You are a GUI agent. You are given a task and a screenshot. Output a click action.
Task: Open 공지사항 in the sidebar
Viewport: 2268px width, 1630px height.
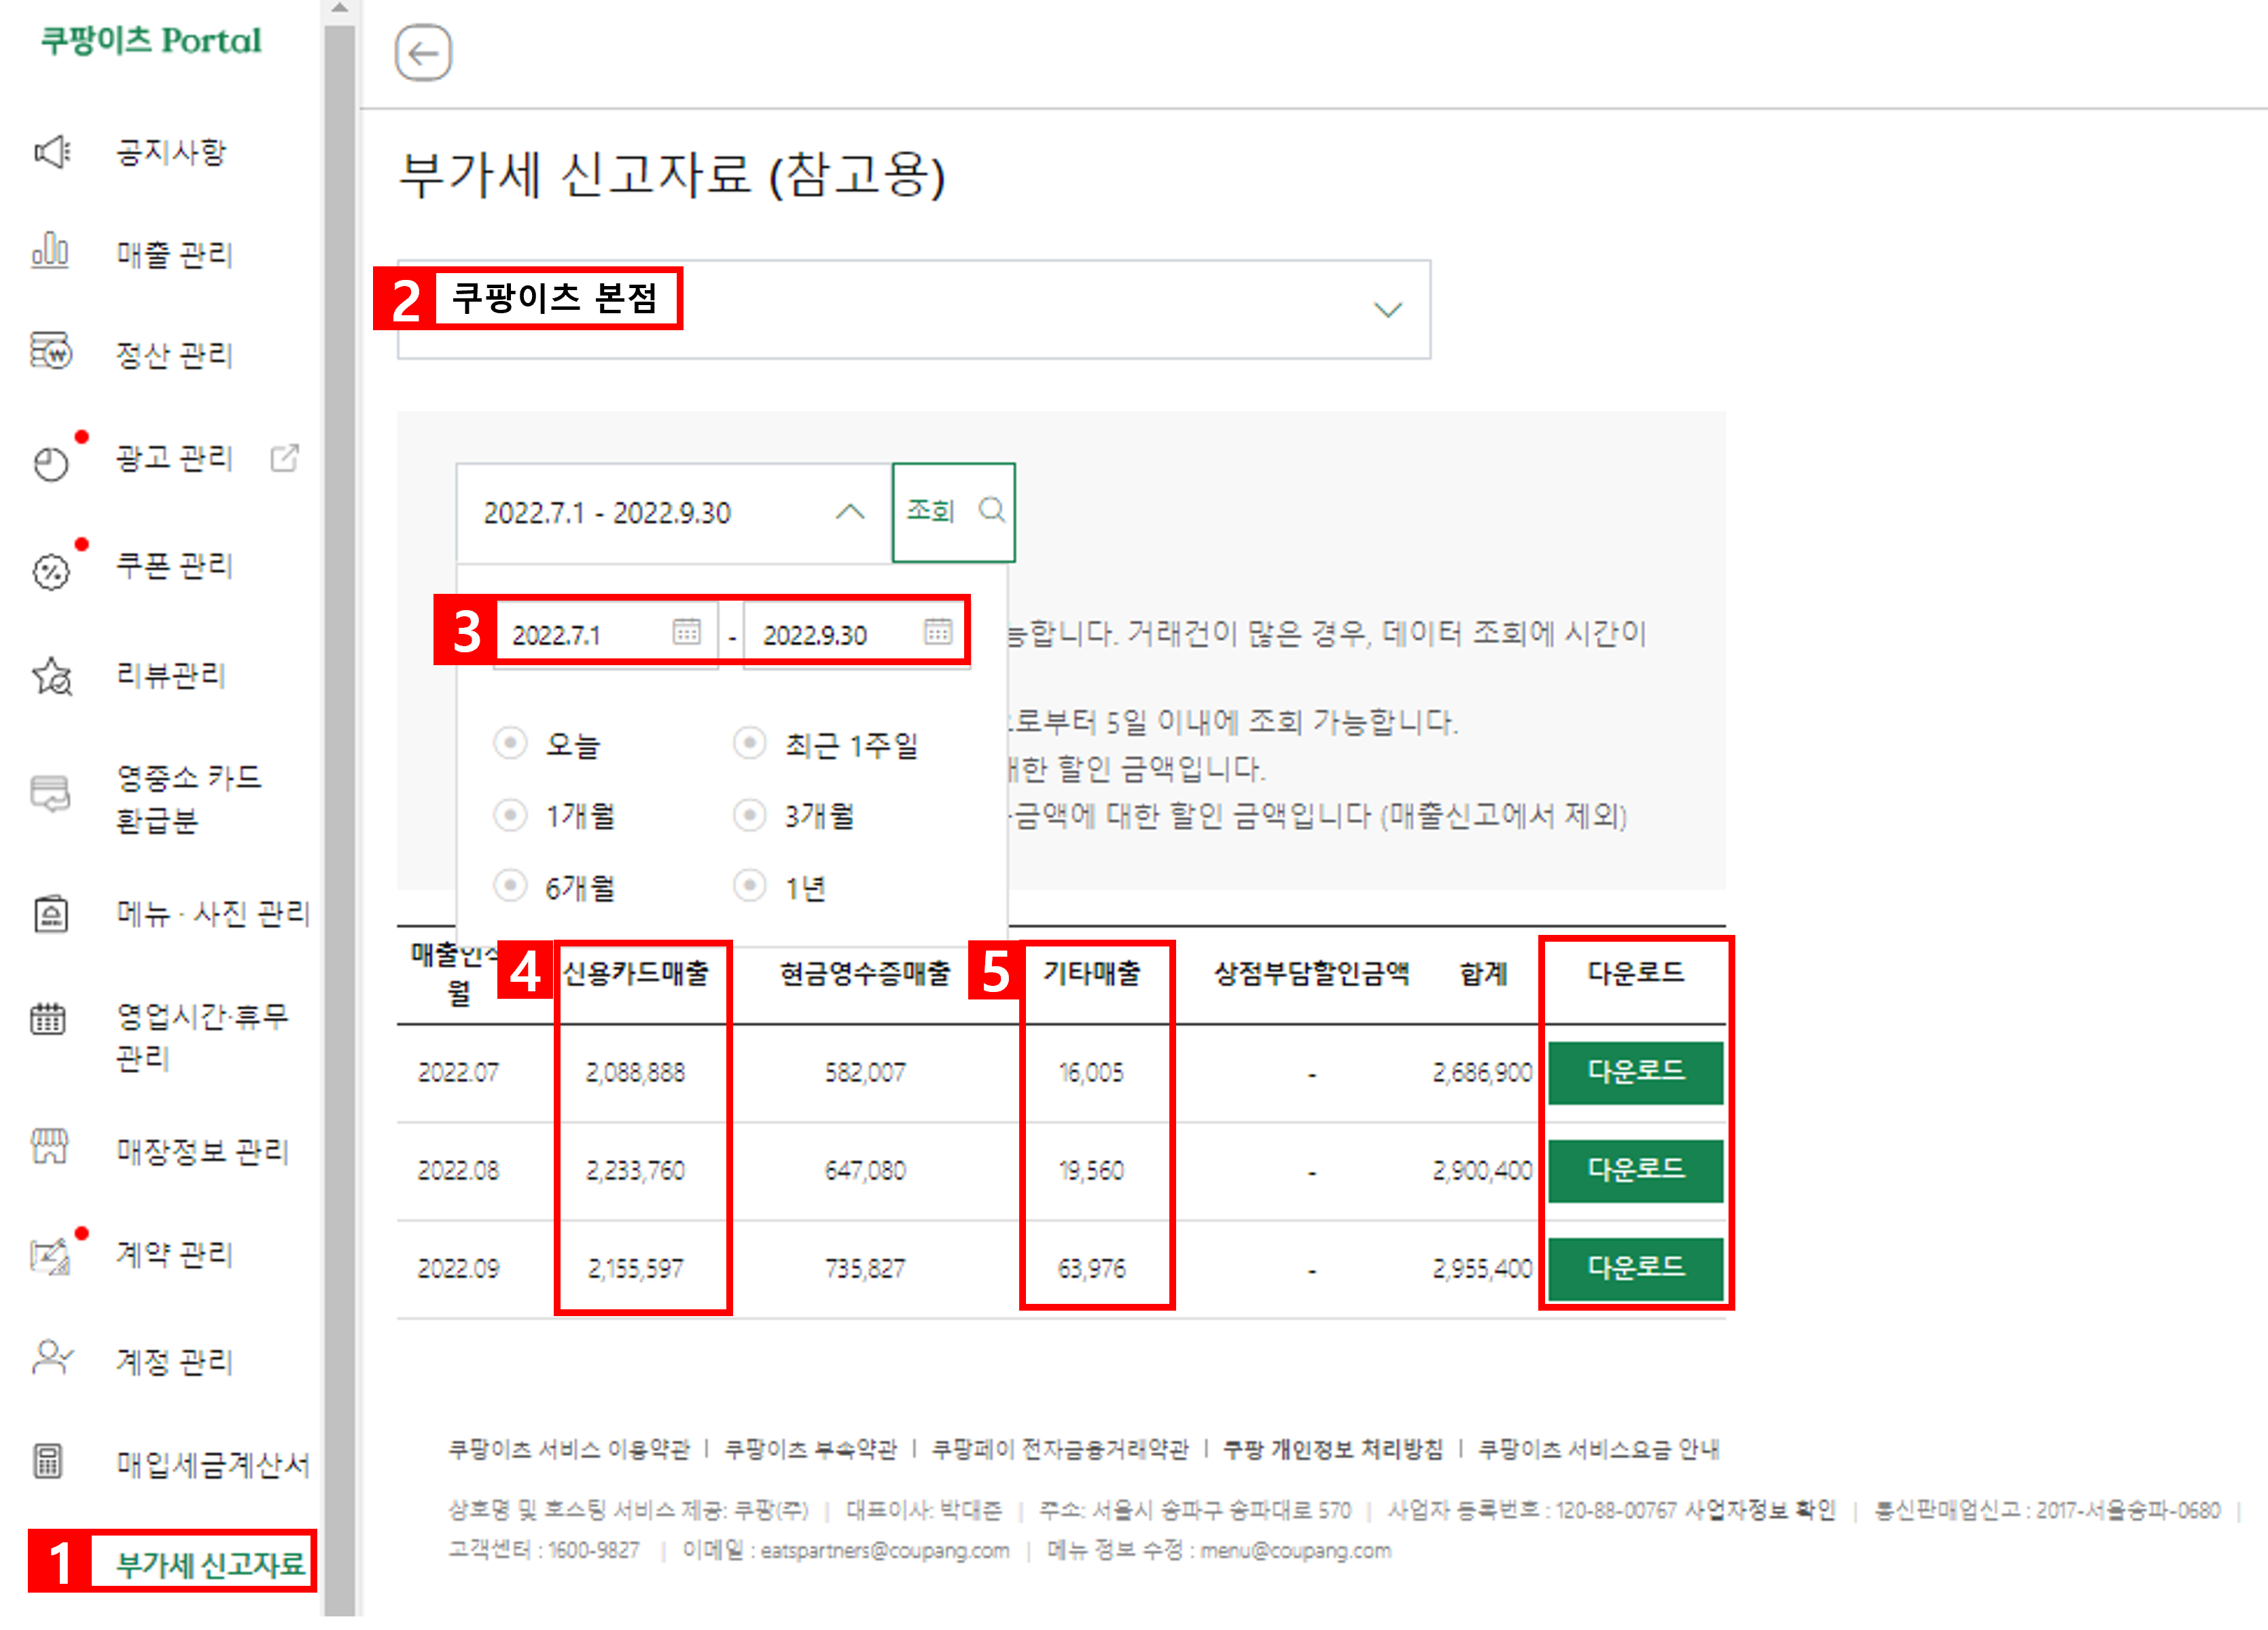(171, 153)
